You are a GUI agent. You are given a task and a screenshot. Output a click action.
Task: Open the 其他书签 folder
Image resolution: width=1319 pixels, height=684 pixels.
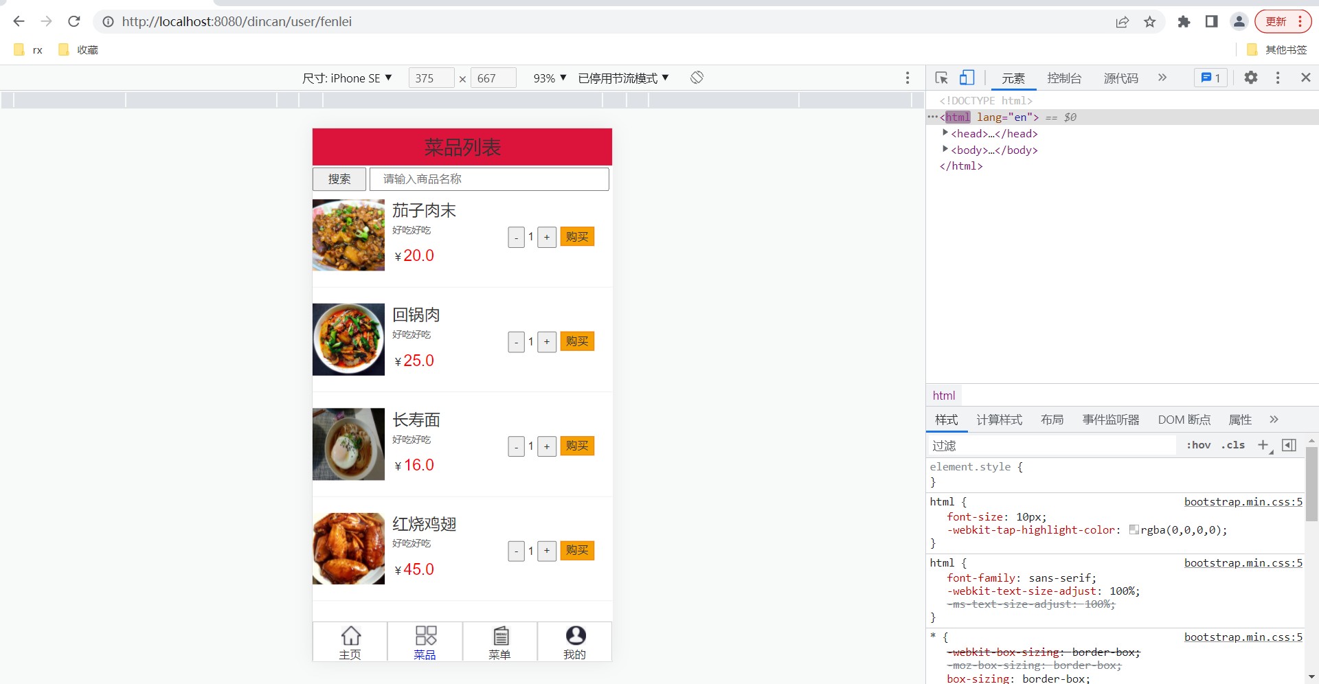1277,50
